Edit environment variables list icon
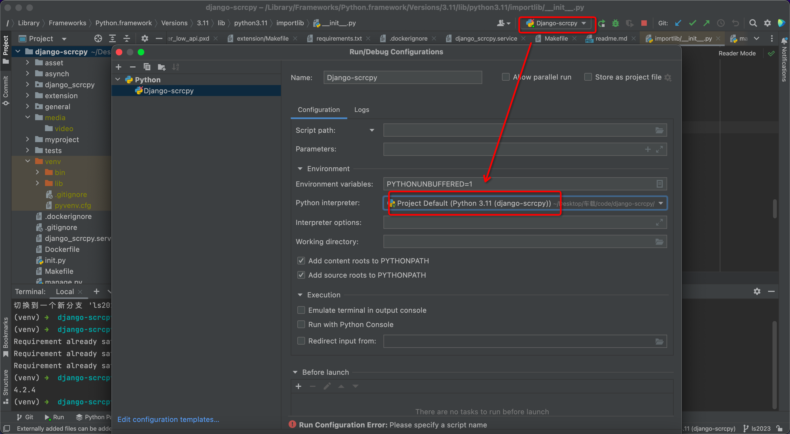 (659, 184)
